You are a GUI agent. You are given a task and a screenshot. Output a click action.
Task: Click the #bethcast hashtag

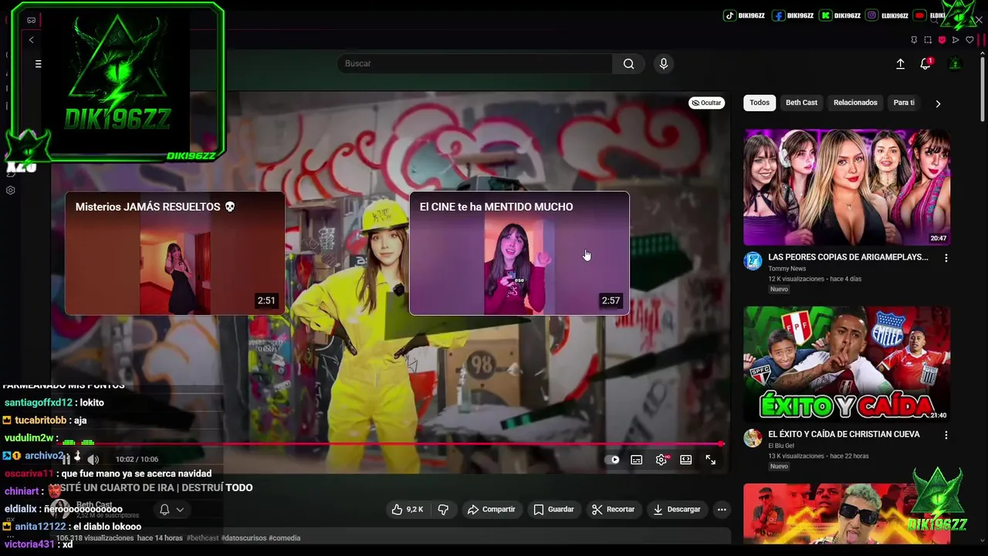click(x=202, y=538)
